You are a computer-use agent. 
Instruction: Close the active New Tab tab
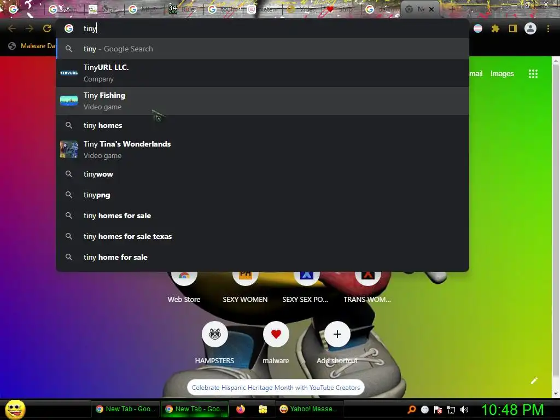coord(431,9)
